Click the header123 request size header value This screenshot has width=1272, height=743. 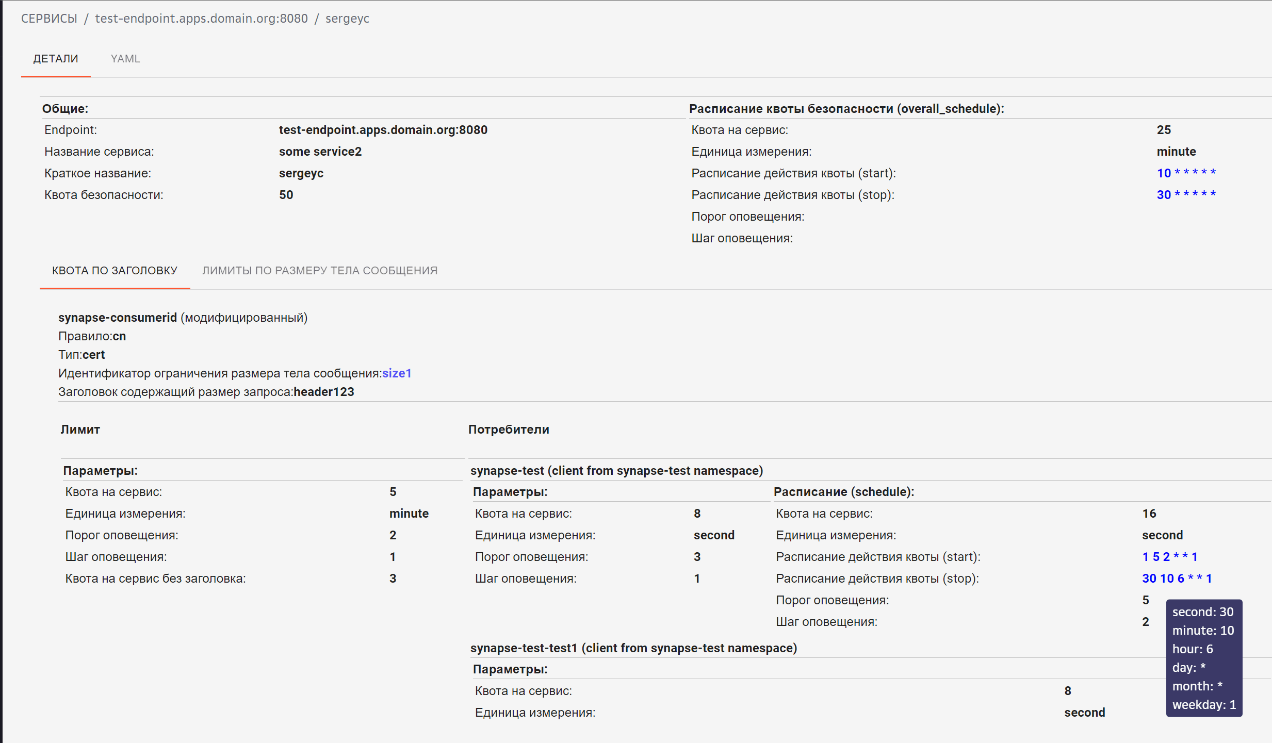(x=324, y=392)
